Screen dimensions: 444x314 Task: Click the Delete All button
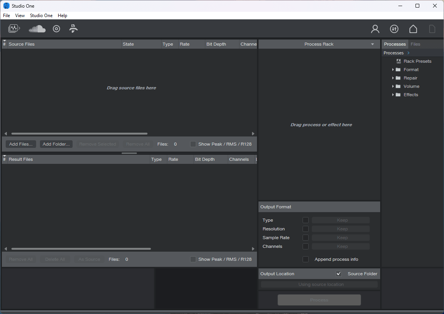55,259
